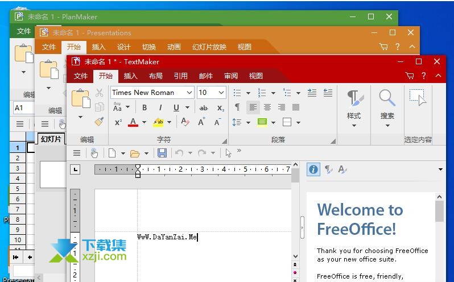Click the save floppy disk icon
Viewport: 454px width, 282px height.
[162, 153]
